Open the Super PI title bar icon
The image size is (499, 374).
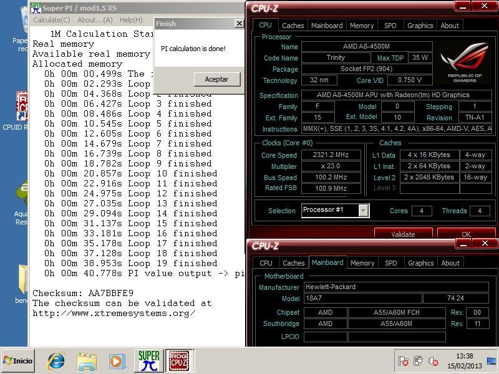[x=36, y=7]
